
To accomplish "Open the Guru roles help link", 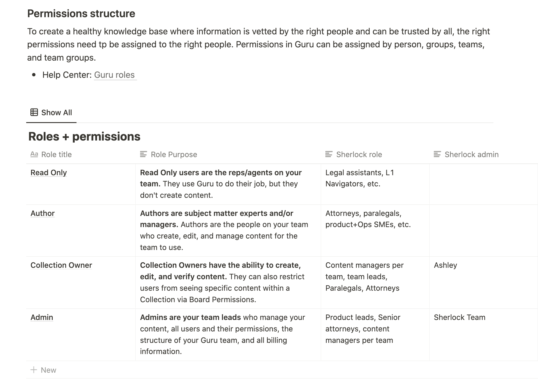I will [114, 75].
